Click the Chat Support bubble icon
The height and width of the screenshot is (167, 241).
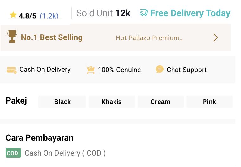click(x=160, y=69)
